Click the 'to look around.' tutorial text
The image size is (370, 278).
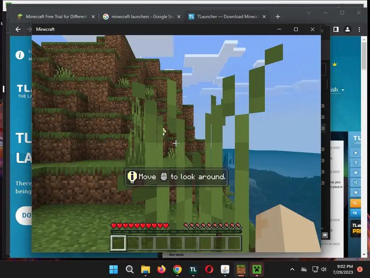point(198,177)
